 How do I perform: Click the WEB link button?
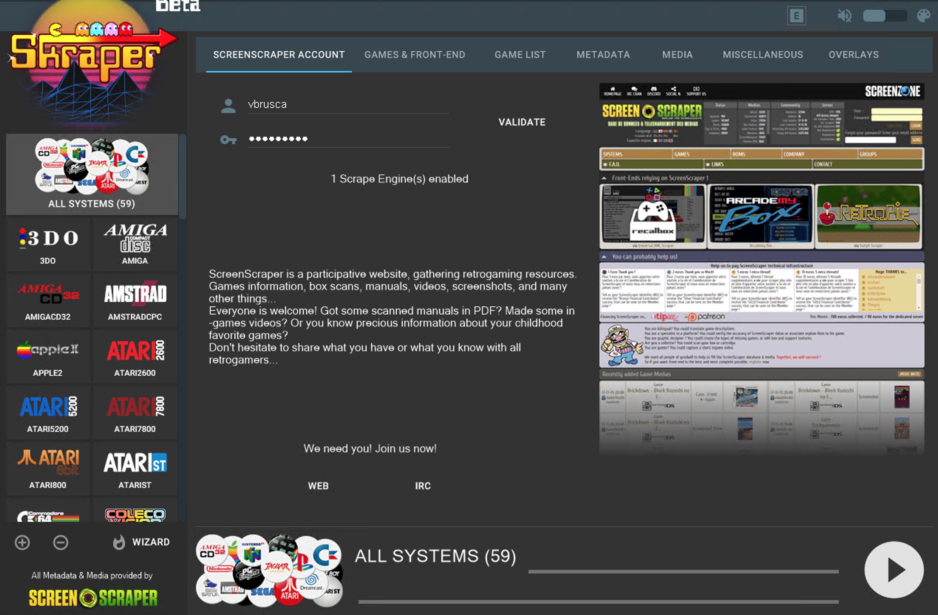(318, 485)
